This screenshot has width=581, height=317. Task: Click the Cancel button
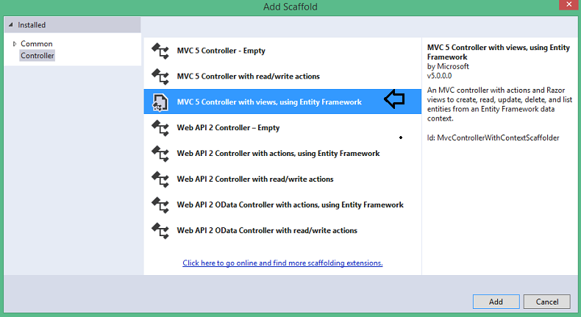pos(547,302)
